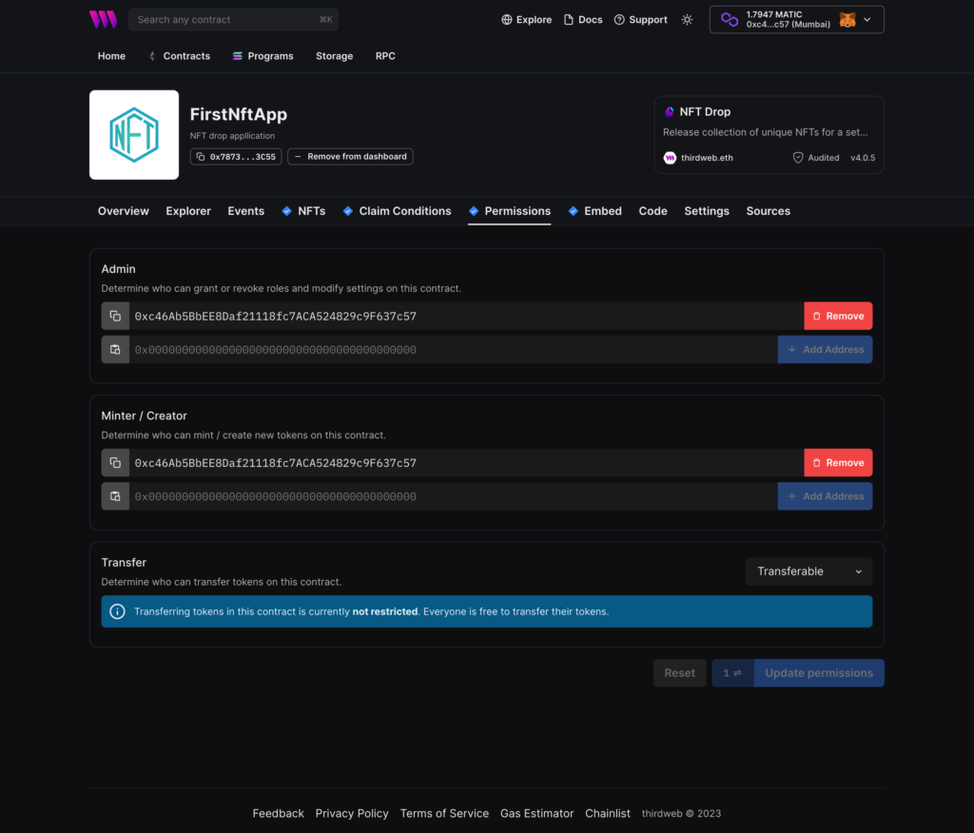Open Programs in navigation
The height and width of the screenshot is (833, 974).
[263, 56]
